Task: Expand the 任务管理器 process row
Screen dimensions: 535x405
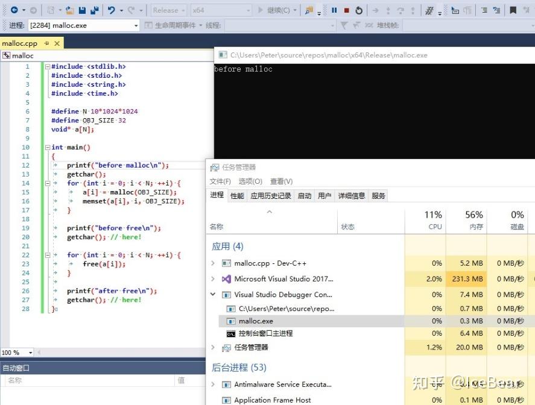Action: [213, 347]
